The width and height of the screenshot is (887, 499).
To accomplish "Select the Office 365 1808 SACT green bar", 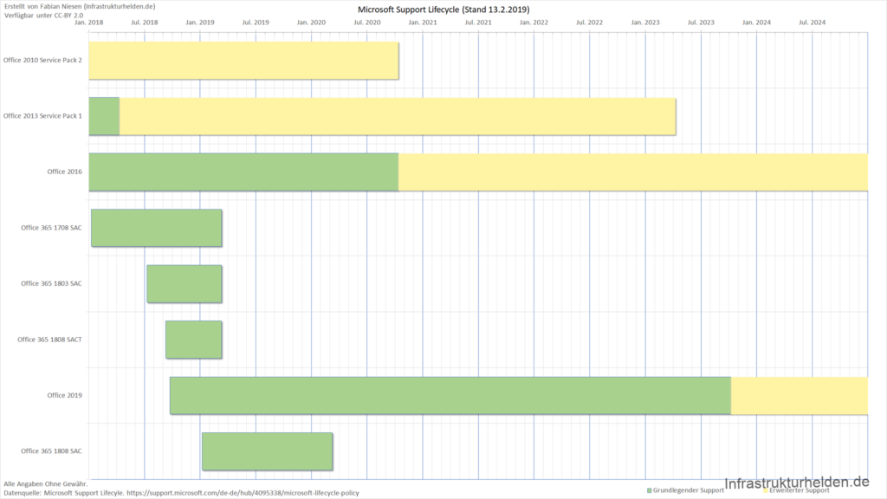I will pyautogui.click(x=194, y=340).
